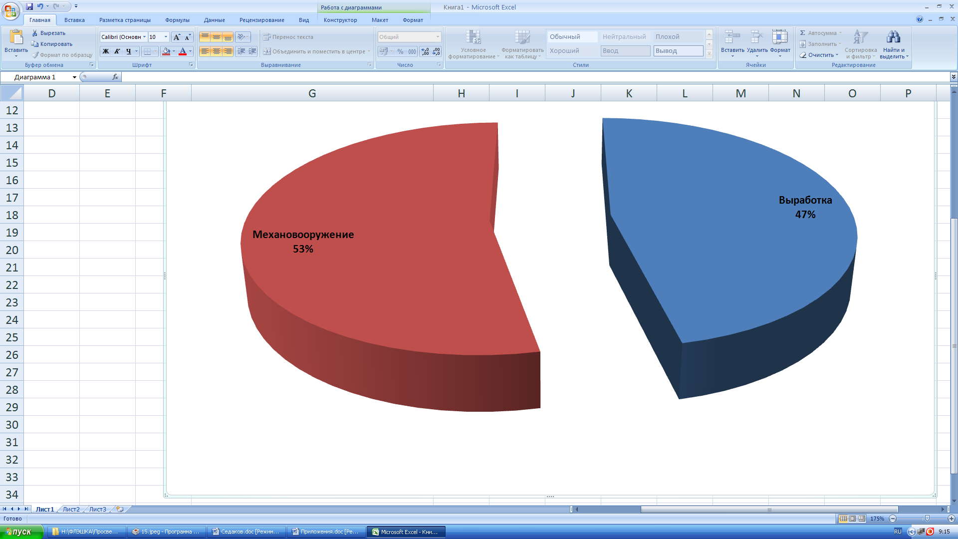Open the font size dropdown
Viewport: 958px width, 539px height.
click(166, 37)
